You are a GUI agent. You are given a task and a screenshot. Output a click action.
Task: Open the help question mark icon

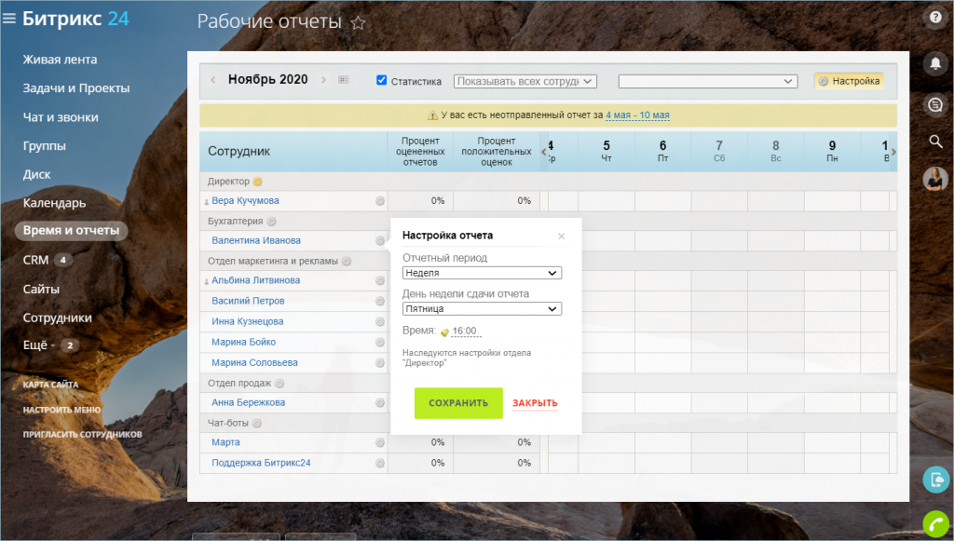935,17
